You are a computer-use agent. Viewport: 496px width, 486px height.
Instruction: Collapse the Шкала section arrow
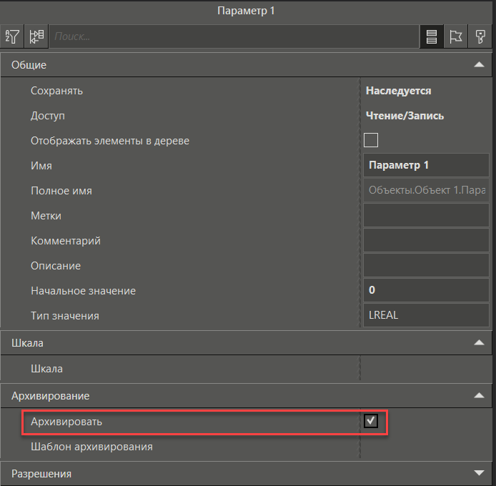point(479,343)
